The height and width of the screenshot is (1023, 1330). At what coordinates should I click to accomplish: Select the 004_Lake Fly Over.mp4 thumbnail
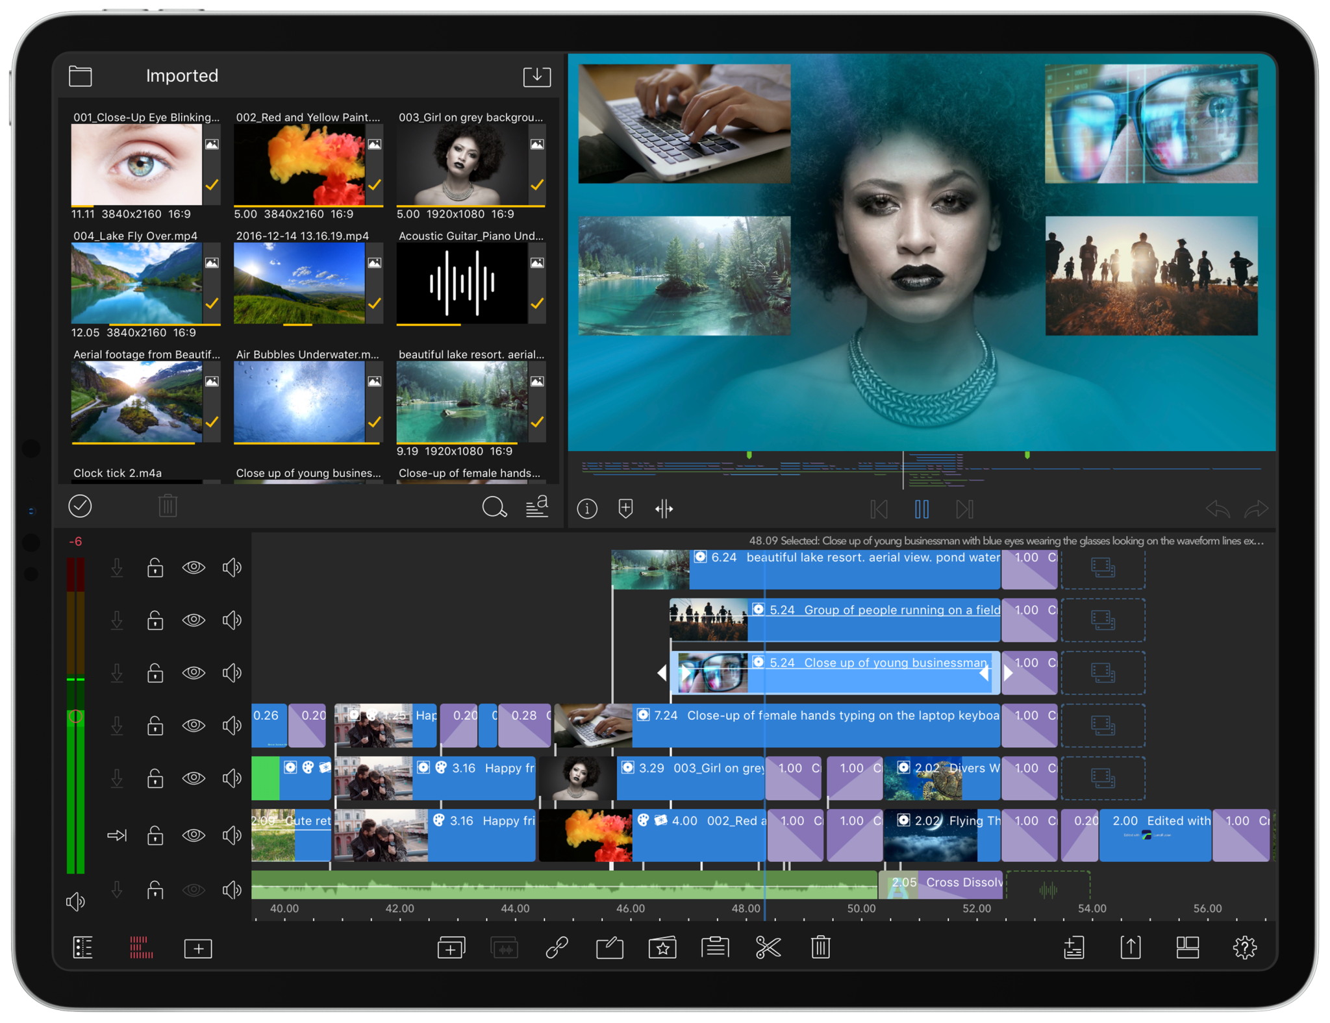coord(136,283)
